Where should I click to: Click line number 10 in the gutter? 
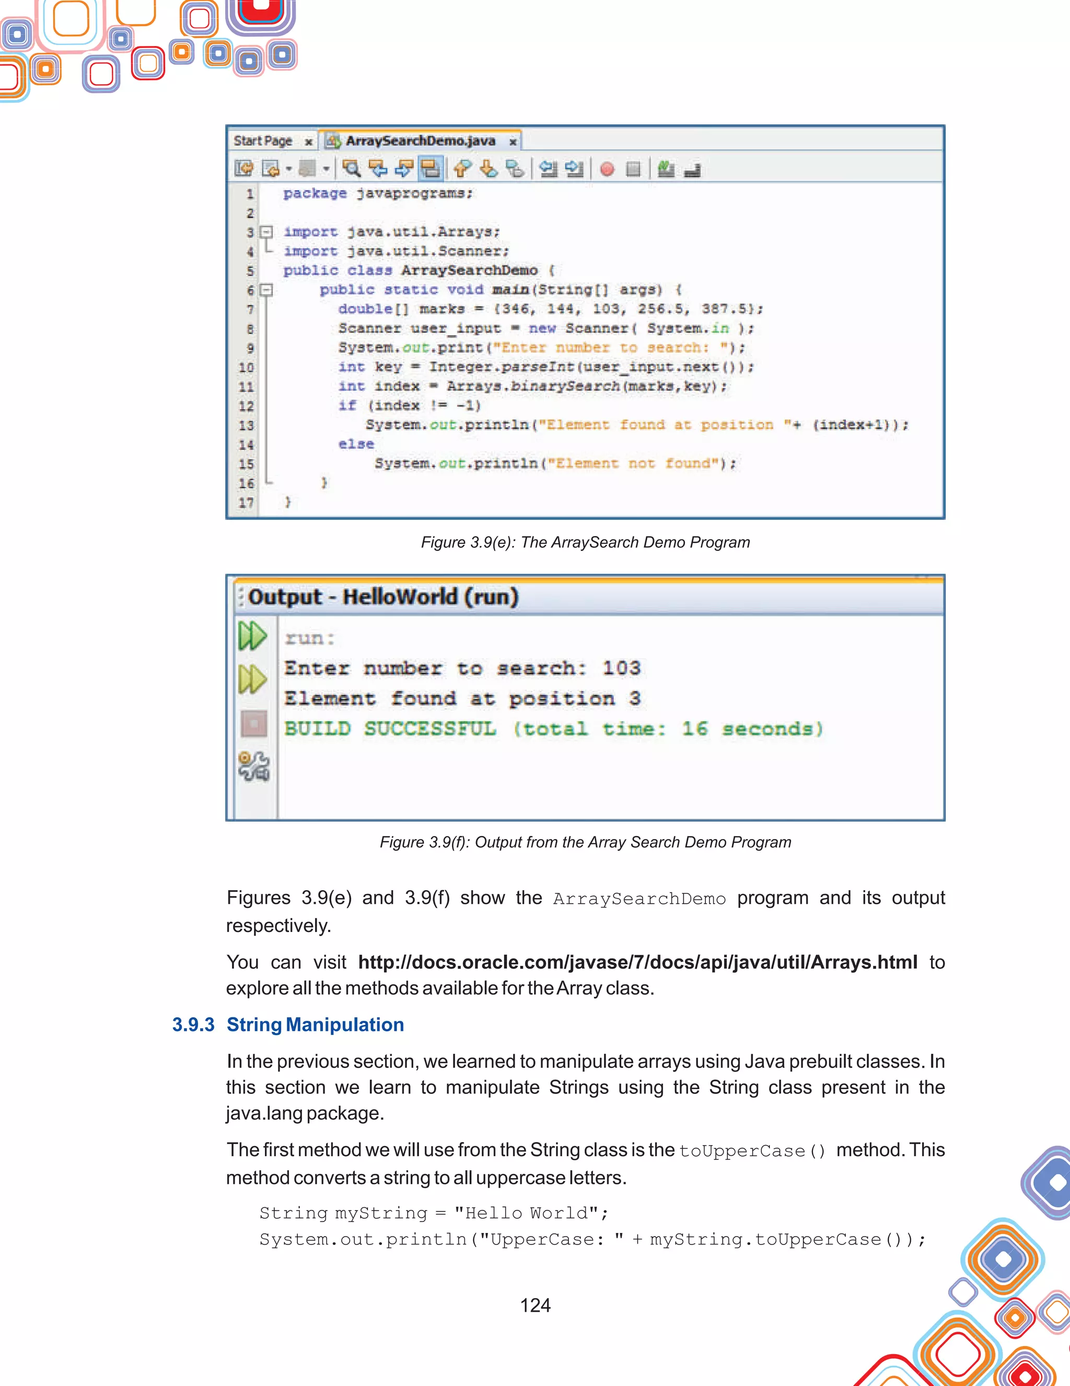tap(246, 367)
